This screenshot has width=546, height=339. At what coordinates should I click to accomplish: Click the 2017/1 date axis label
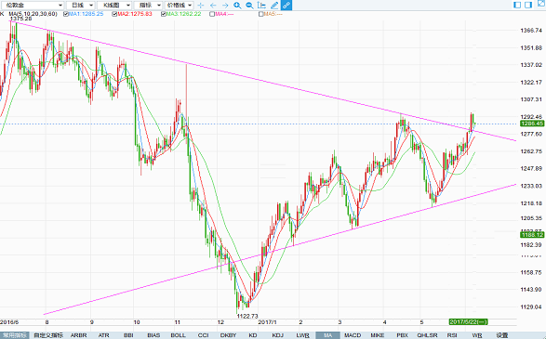click(x=267, y=322)
